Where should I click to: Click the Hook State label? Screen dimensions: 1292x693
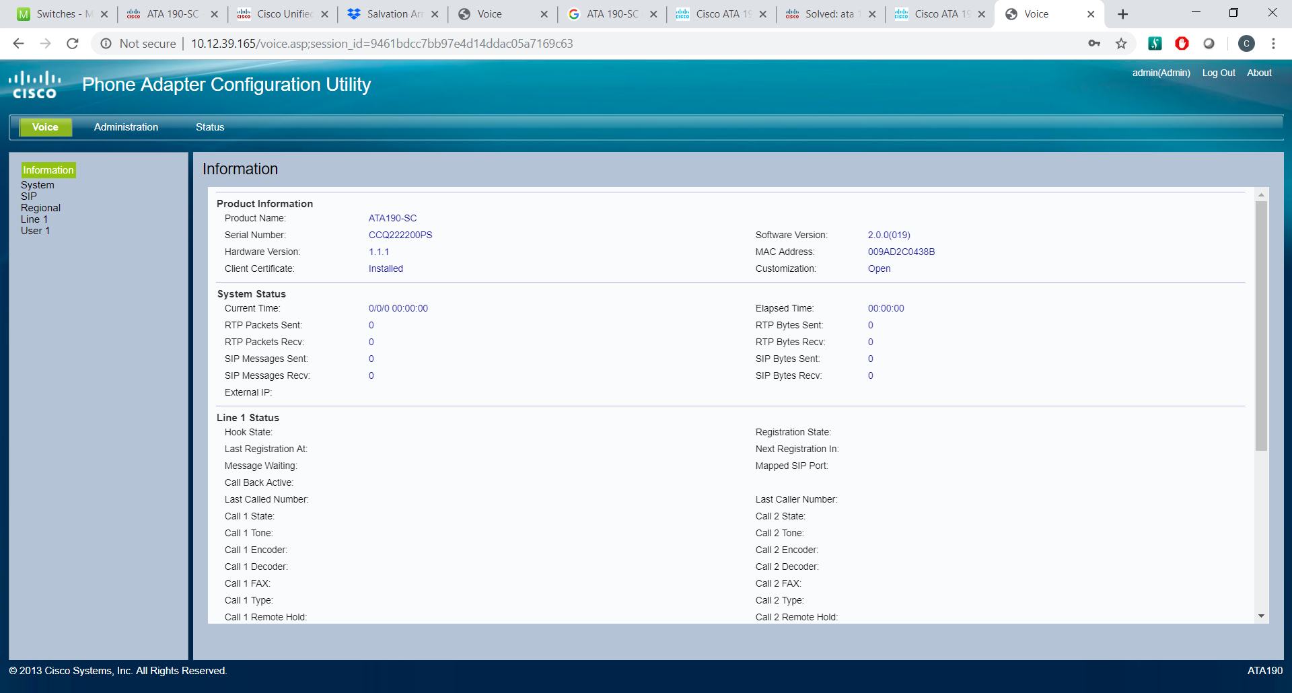248,432
